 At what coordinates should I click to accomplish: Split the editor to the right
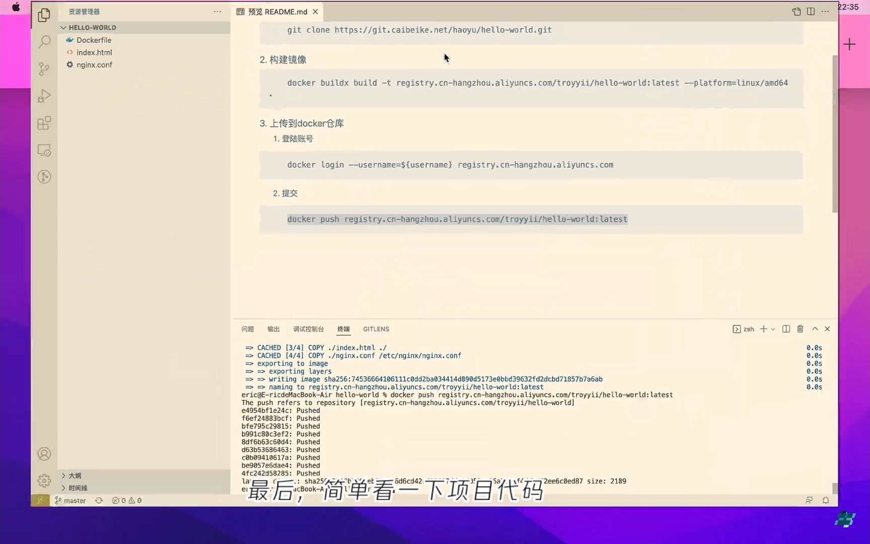(x=811, y=12)
